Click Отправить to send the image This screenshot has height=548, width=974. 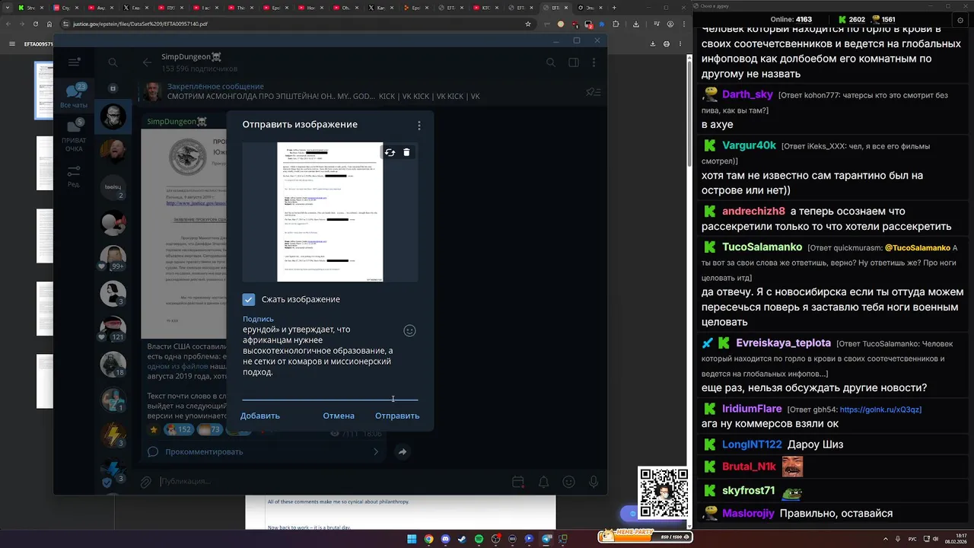click(x=397, y=416)
